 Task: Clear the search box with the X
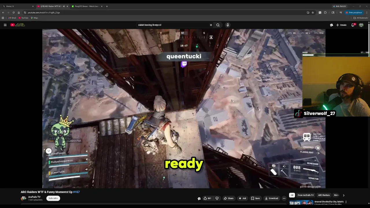tap(211, 25)
